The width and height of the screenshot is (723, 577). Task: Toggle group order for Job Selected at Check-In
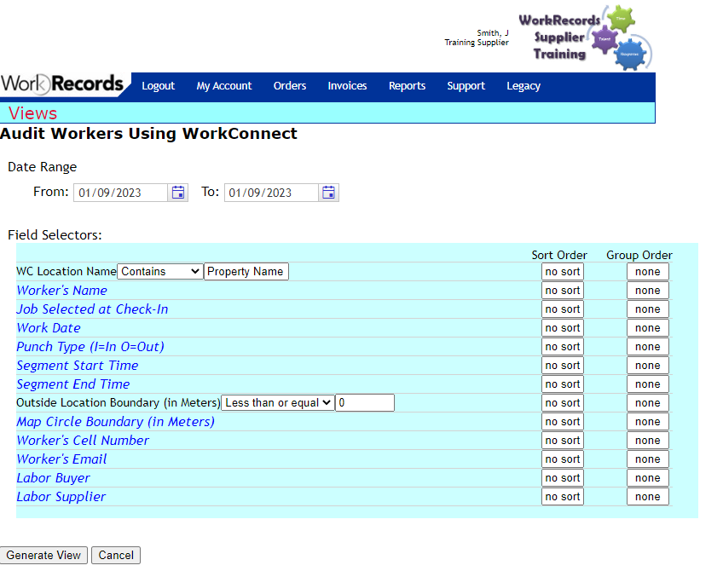point(648,309)
